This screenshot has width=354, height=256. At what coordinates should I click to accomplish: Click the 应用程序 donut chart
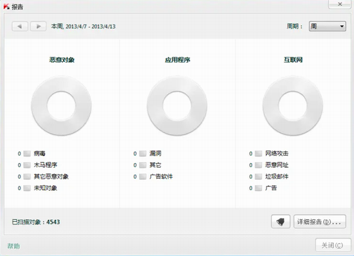(x=177, y=106)
